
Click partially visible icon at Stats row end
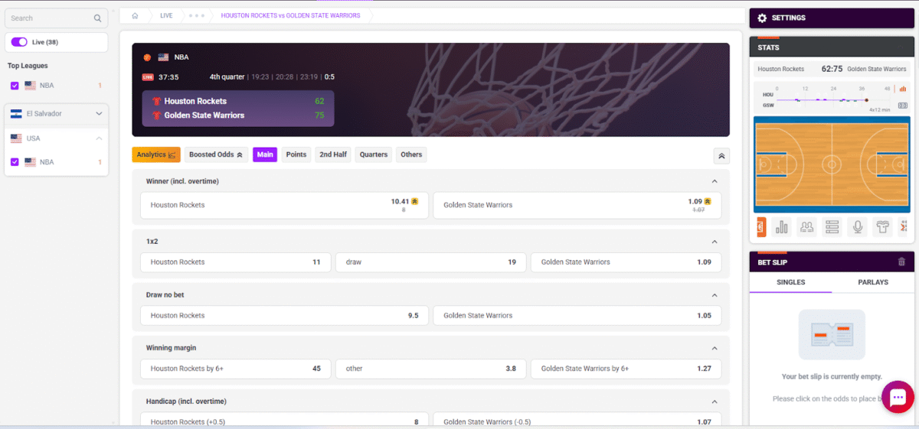pyautogui.click(x=904, y=226)
